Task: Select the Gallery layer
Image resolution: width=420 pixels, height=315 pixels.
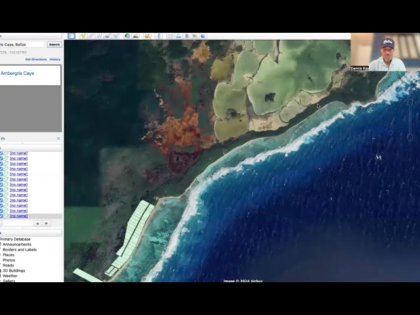Action: click(x=9, y=280)
